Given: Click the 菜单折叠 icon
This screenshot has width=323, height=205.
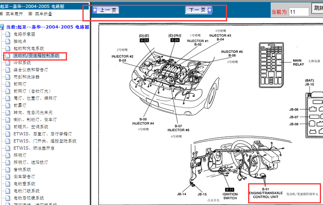Looking at the screenshot, I should point(30,14).
